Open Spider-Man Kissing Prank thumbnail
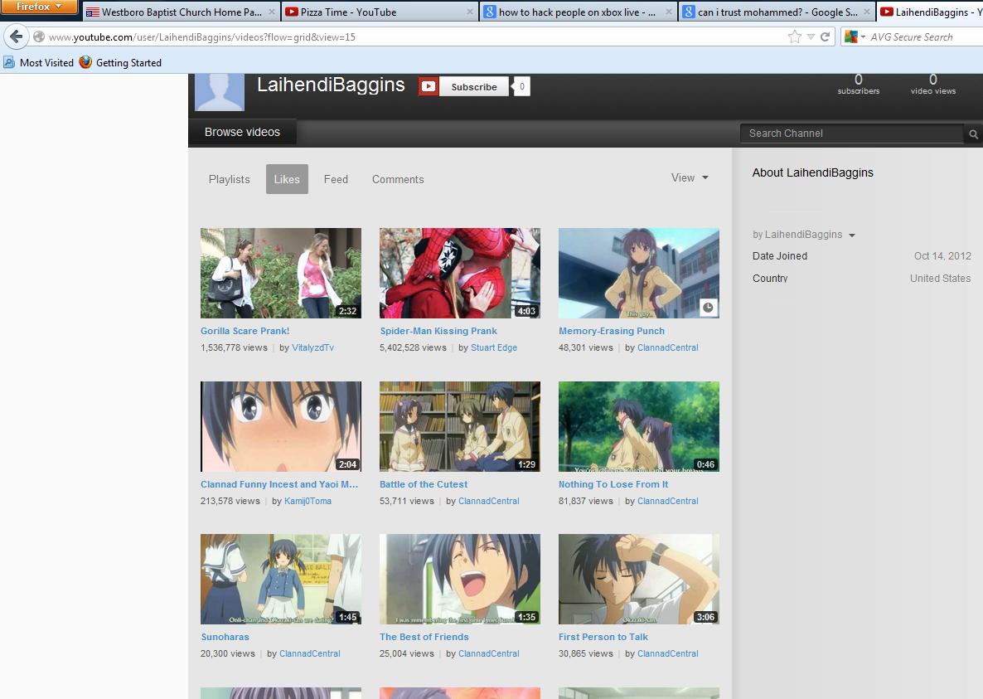This screenshot has width=983, height=699. pos(459,274)
